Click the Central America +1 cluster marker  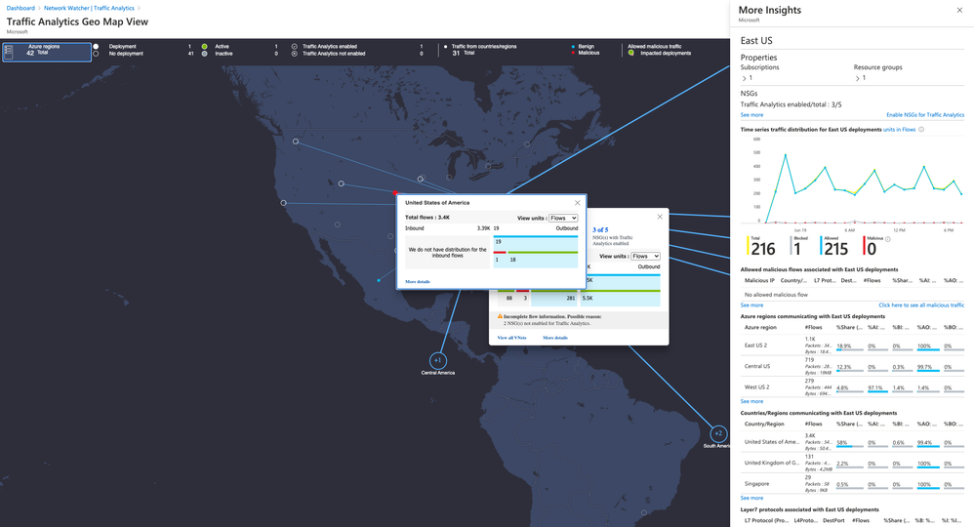[x=438, y=360]
